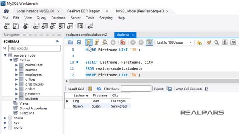The height and width of the screenshot is (134, 239).
Task: Run EXPLAIN on the current statement
Action: pos(105,42)
